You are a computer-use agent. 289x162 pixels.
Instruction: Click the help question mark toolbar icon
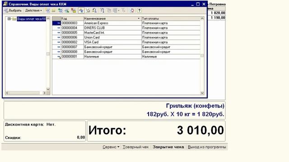coord(140,10)
